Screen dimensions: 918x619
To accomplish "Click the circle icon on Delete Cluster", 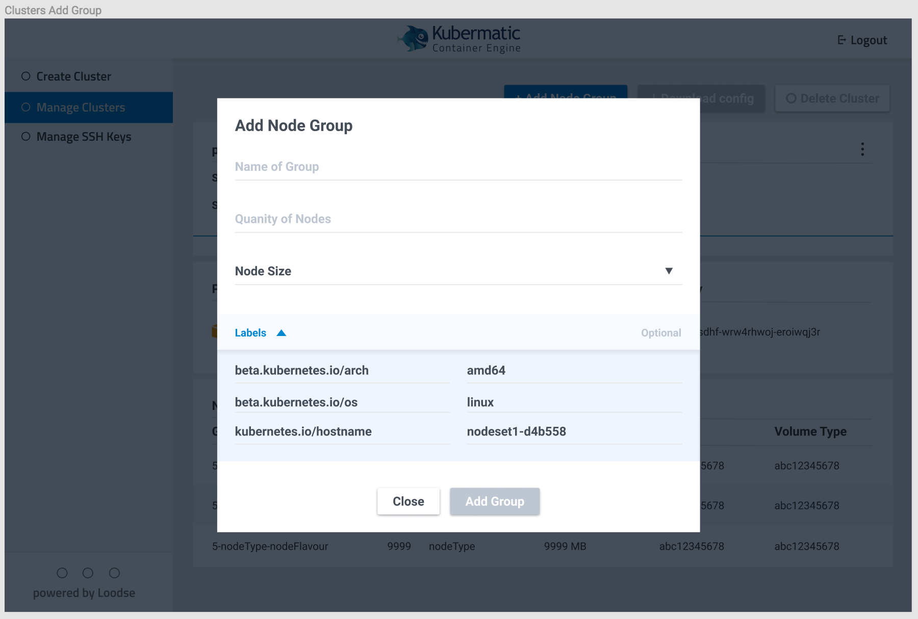I will click(x=792, y=98).
